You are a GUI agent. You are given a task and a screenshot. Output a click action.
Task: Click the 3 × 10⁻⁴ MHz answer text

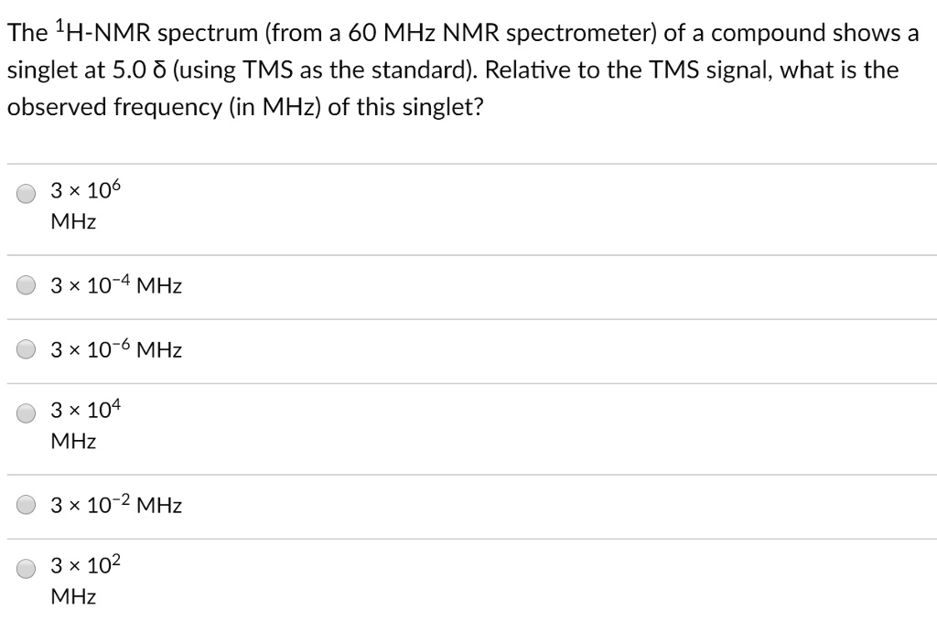[114, 285]
